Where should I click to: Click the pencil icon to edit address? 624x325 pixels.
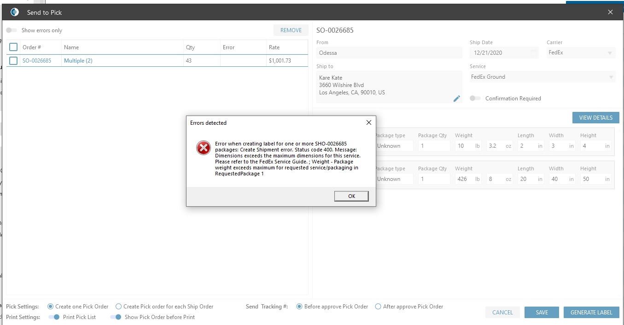(x=456, y=99)
